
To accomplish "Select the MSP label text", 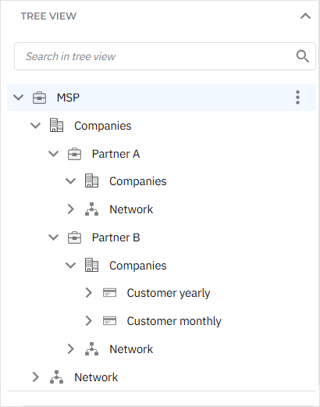I will point(68,98).
